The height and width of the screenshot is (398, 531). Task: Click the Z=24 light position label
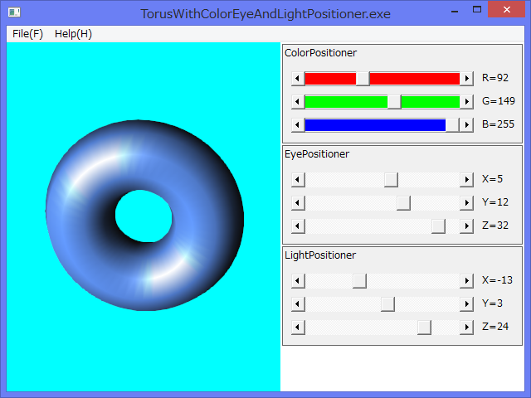pyautogui.click(x=495, y=327)
